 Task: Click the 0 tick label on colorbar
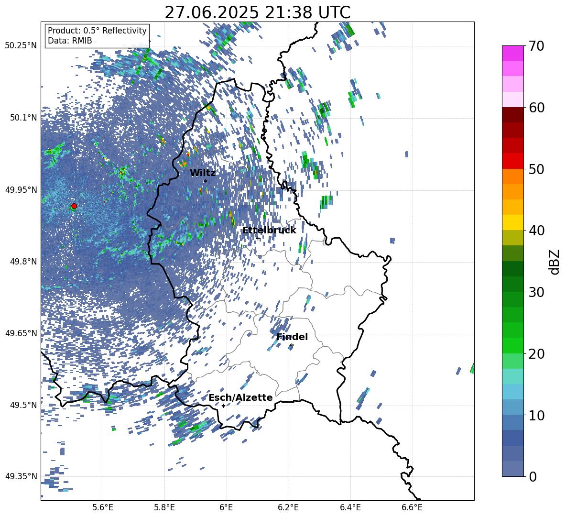coord(533,476)
